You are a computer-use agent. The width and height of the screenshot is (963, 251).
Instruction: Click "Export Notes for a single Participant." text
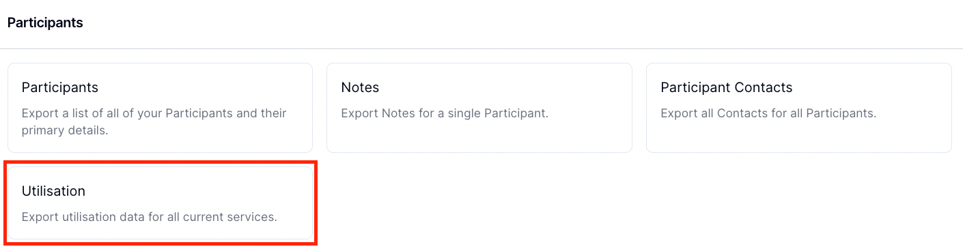445,113
